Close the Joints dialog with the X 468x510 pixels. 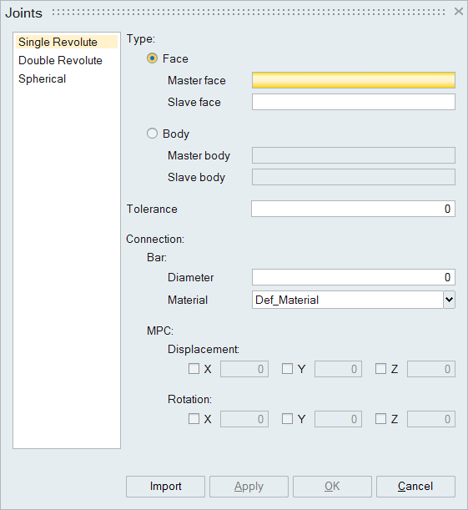[459, 12]
